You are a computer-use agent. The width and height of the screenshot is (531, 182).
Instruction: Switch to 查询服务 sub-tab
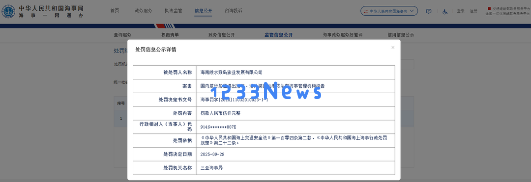[x=122, y=35]
